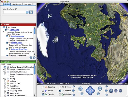Click the reset tilt button below rotate right

tap(98, 94)
